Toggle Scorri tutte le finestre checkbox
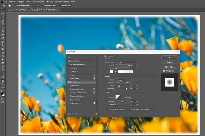Image resolution: width=205 pixels, height=136 pixels. click(15, 6)
